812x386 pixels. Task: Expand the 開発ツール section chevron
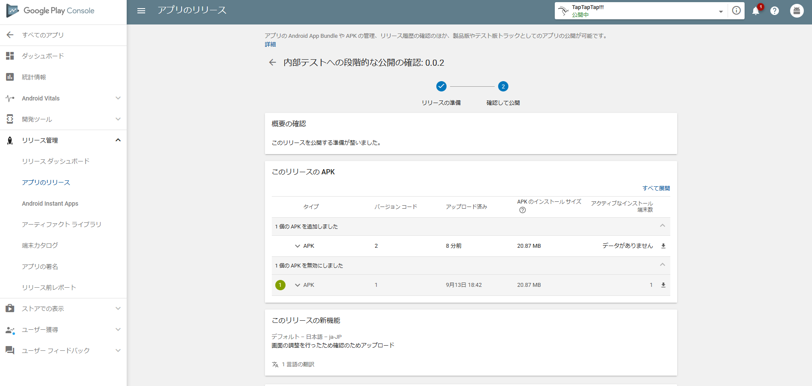point(118,119)
